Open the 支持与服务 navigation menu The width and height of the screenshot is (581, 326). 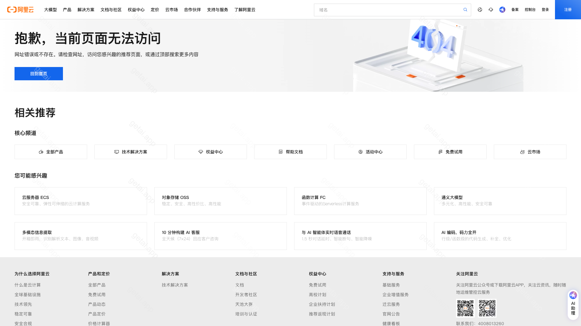click(x=218, y=10)
